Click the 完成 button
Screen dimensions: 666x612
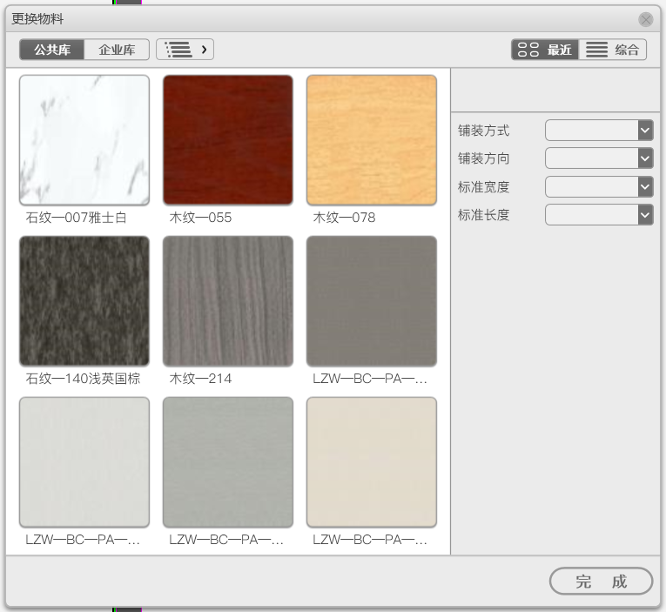click(x=601, y=581)
